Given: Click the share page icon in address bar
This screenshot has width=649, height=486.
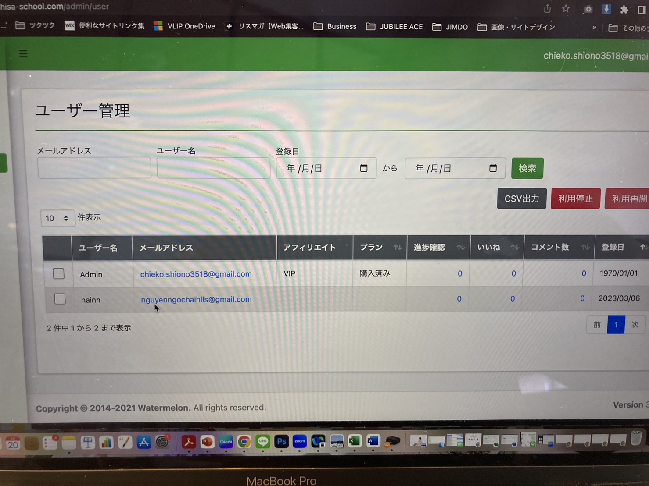Looking at the screenshot, I should click(x=547, y=9).
